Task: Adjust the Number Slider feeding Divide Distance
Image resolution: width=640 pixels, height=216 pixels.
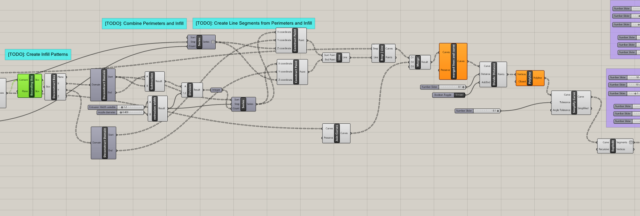Action: [443, 87]
